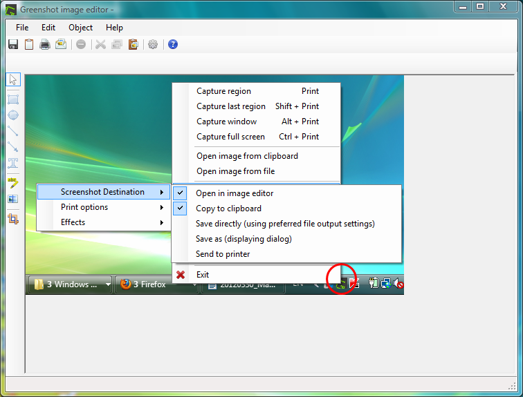
Task: Open settings with the gear icon
Action: [x=153, y=44]
